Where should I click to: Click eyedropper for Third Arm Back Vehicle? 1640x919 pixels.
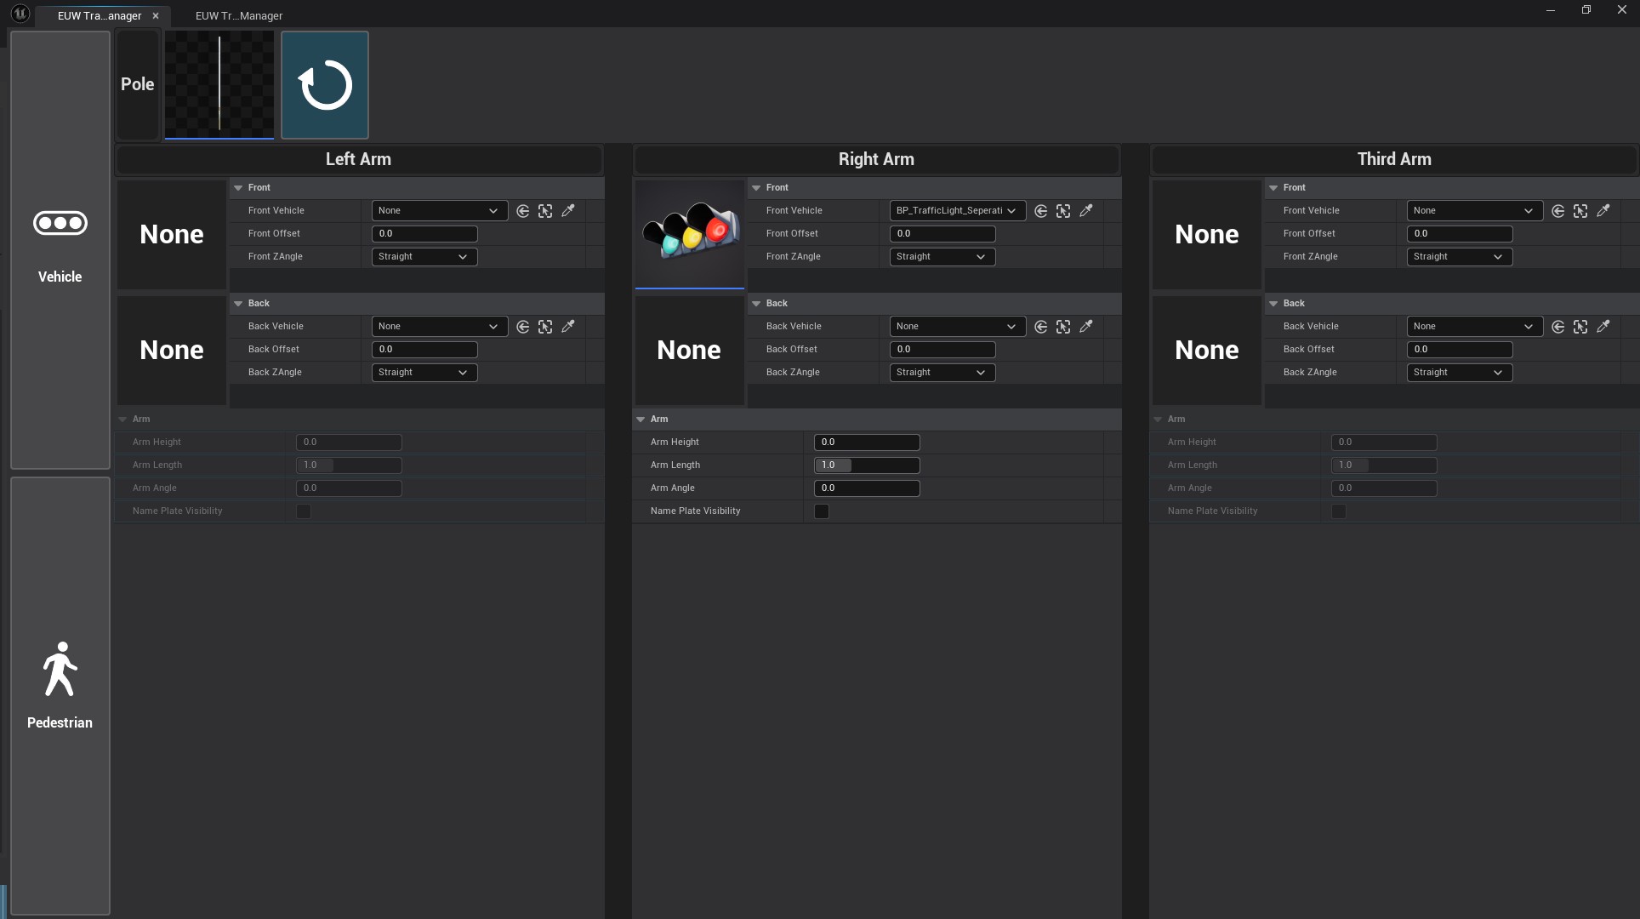[x=1603, y=327]
